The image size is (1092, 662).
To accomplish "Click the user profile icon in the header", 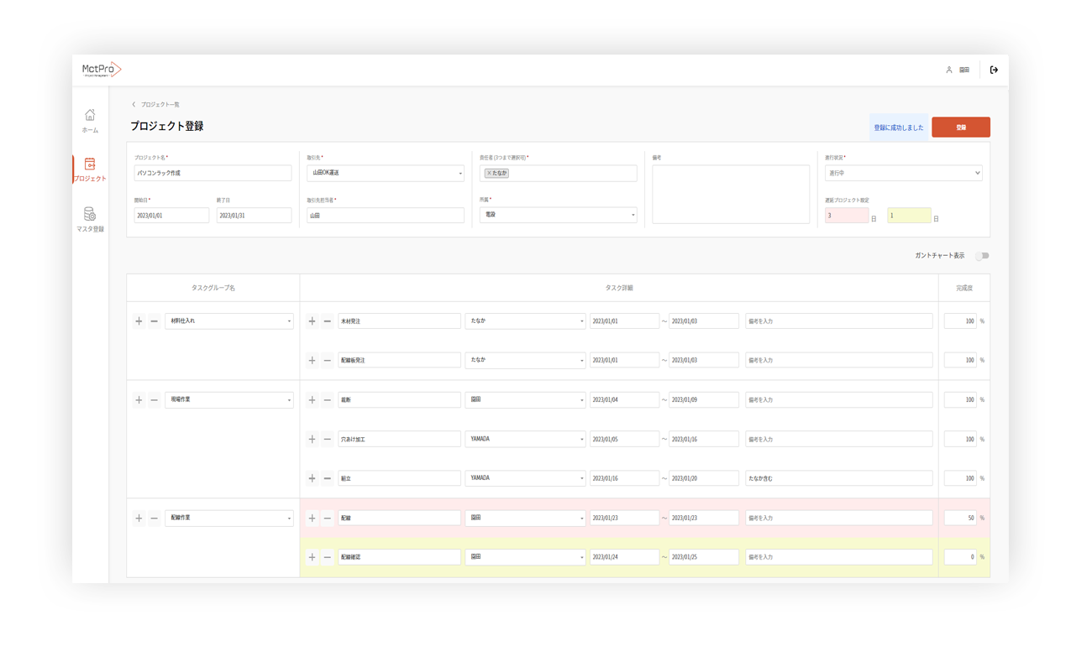I will click(949, 70).
